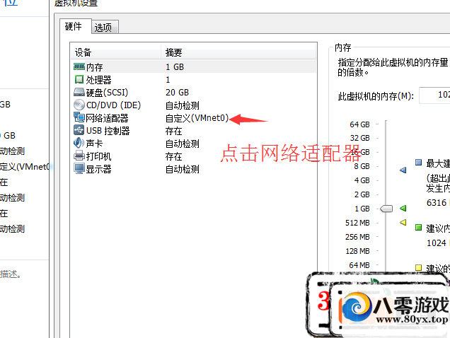The image size is (450, 338).
Task: Click the 128 MB mark on memory scale
Action: [x=357, y=251]
